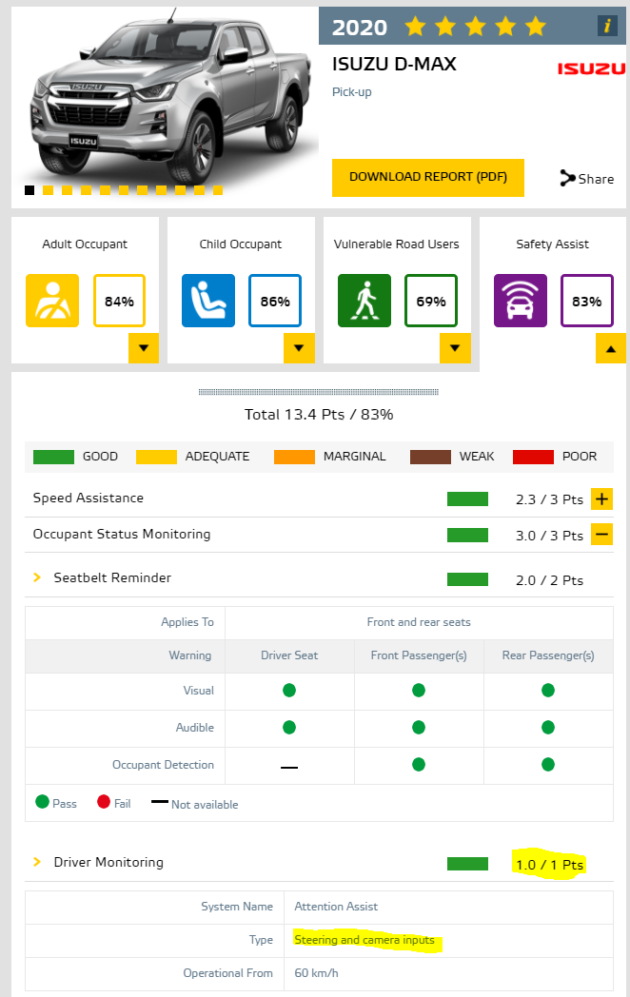Click the green Pass legend dot
The width and height of the screenshot is (630, 997).
coord(42,801)
